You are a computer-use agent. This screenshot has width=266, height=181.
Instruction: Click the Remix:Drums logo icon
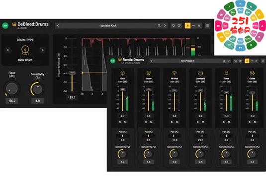[120, 59]
